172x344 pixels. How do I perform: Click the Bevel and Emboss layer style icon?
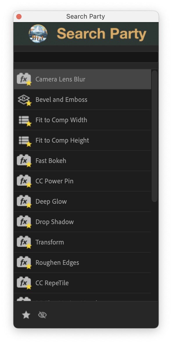coord(24,99)
